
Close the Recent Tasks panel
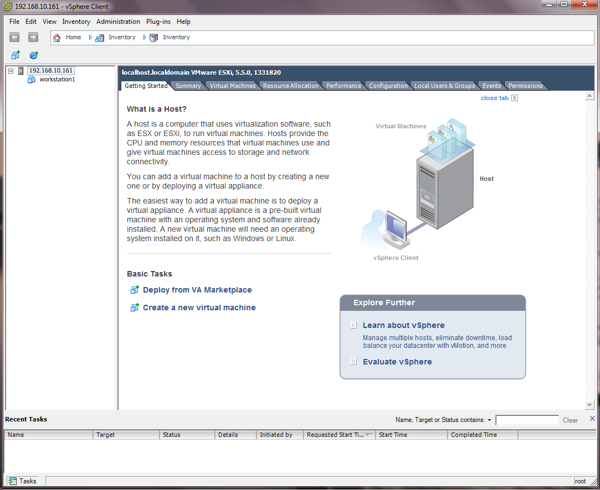tap(592, 419)
